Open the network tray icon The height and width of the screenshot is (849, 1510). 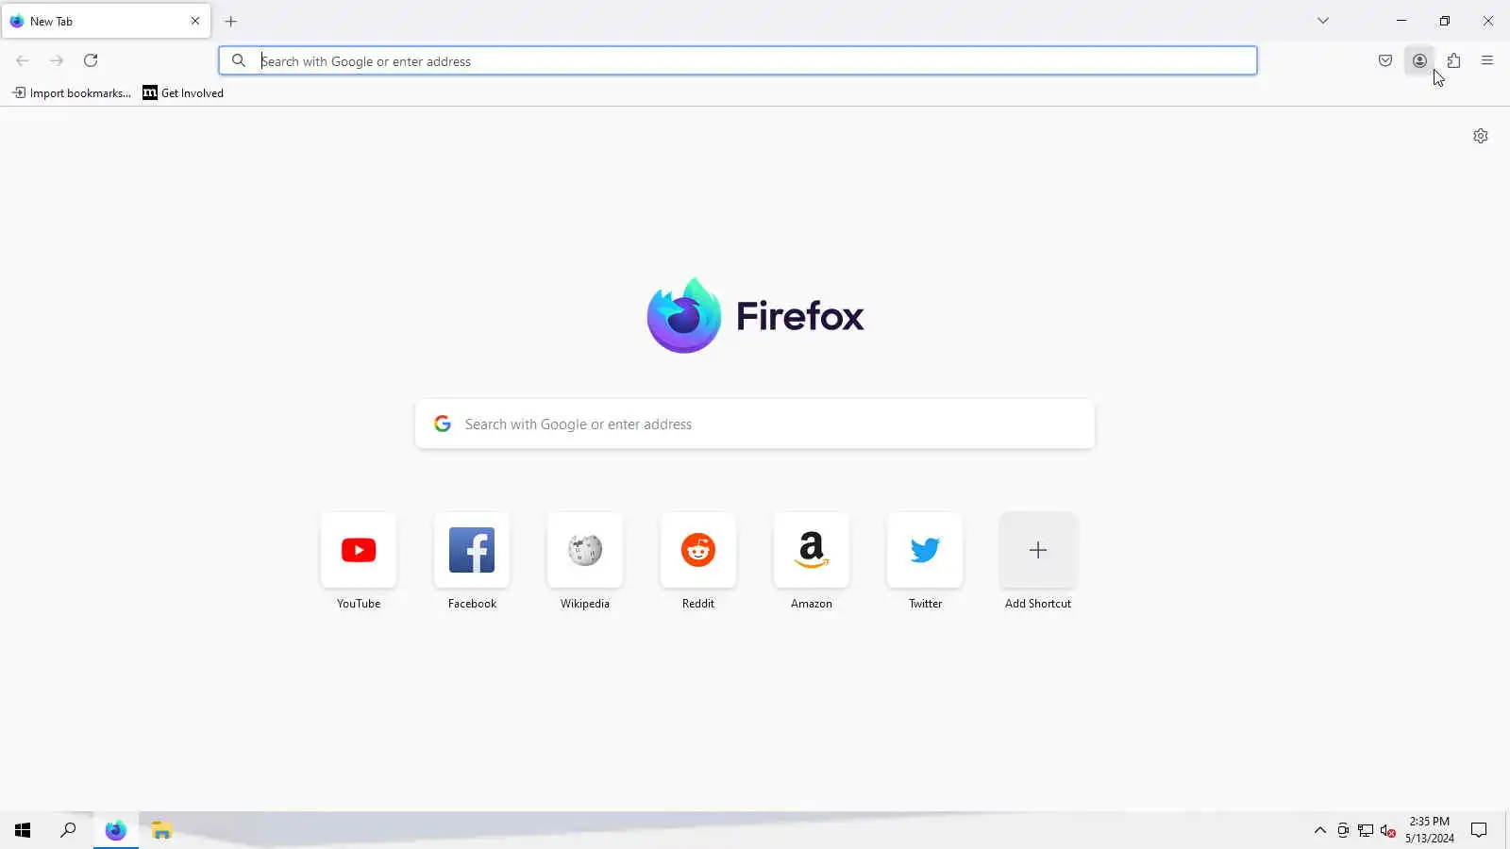pyautogui.click(x=1366, y=830)
